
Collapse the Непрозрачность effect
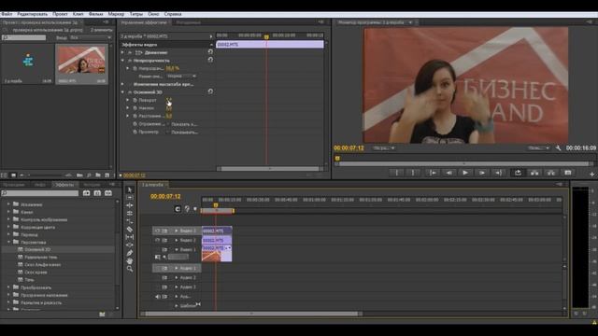122,60
